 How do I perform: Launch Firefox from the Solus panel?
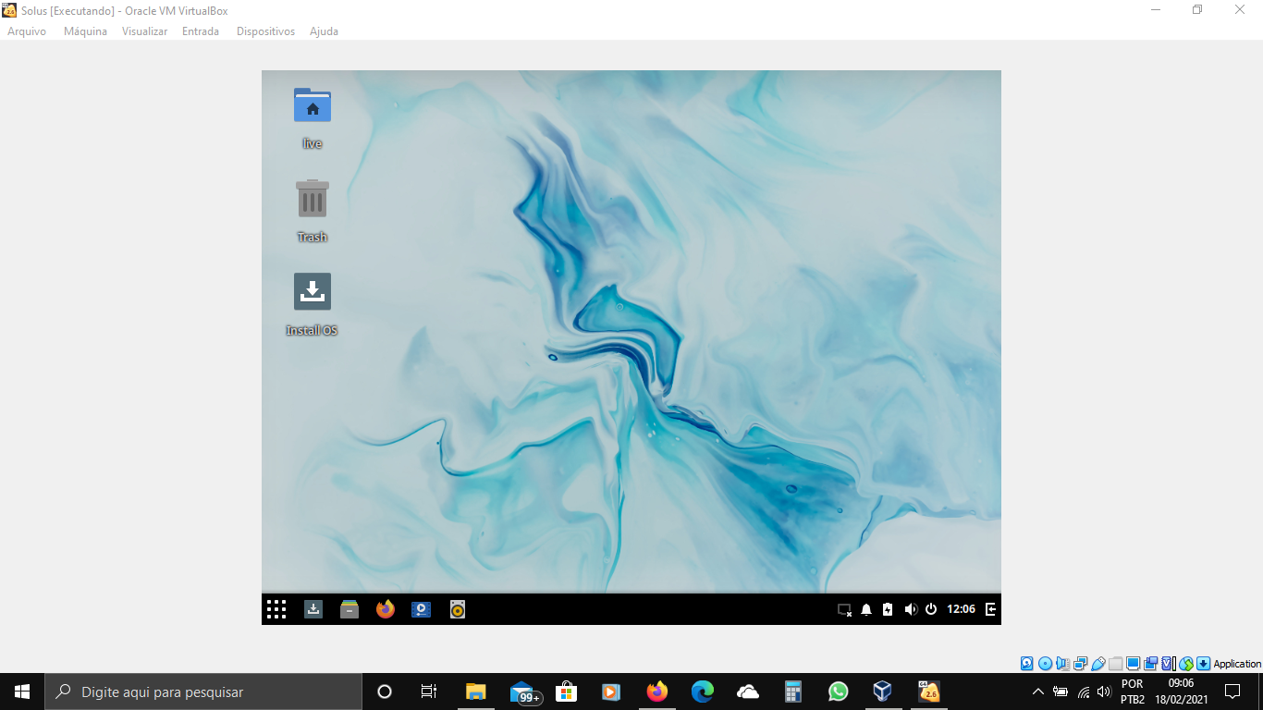(x=386, y=609)
